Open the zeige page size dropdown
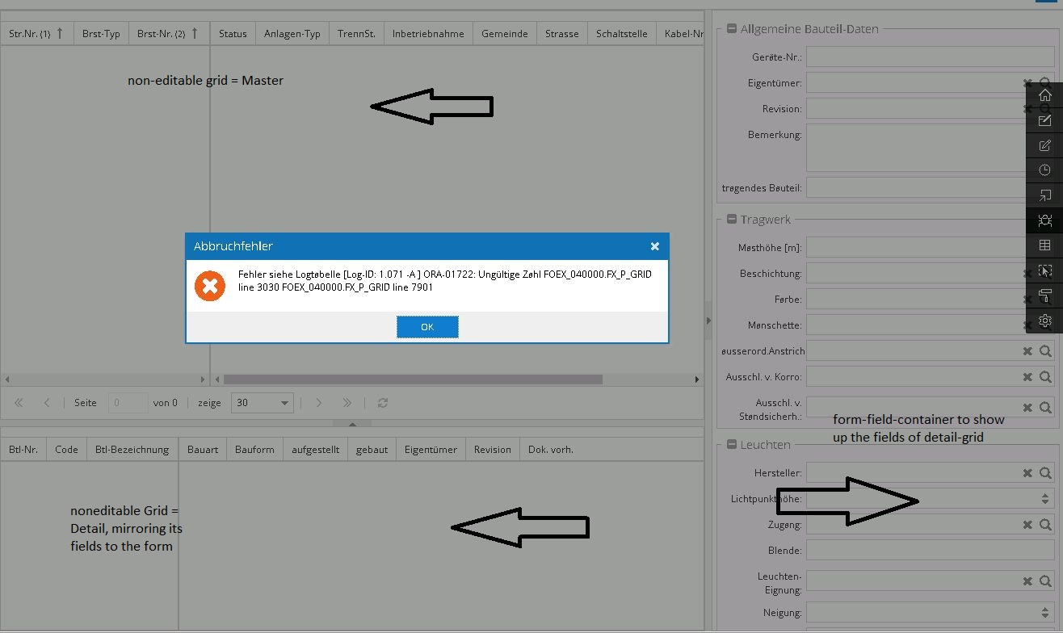This screenshot has width=1063, height=633. click(263, 403)
